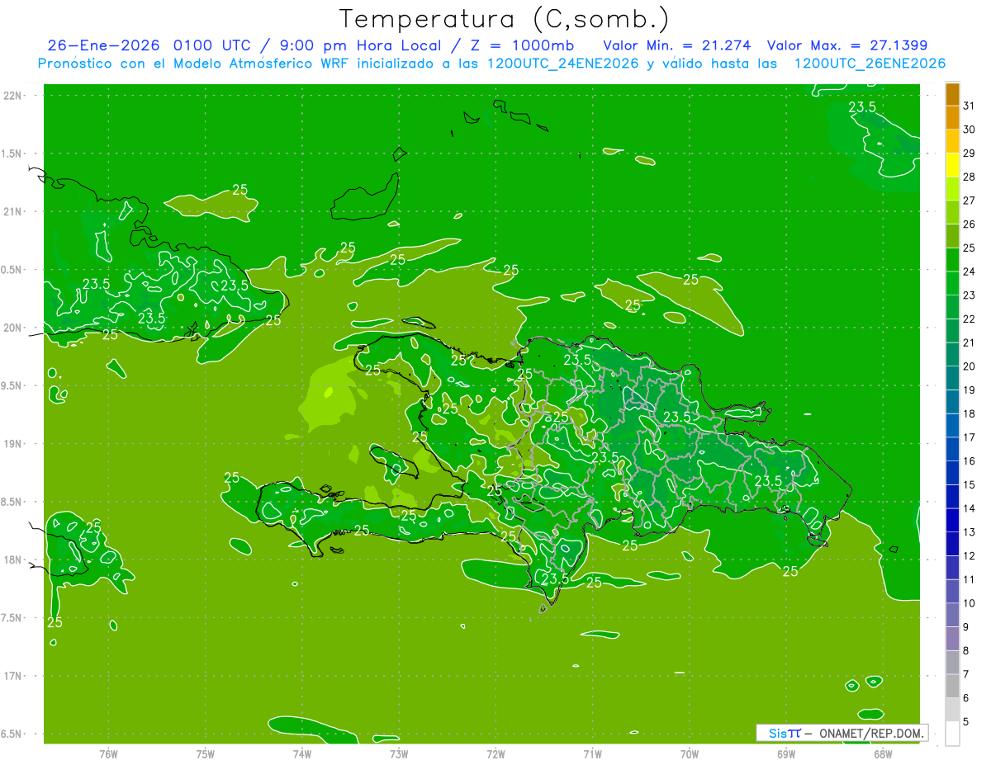The image size is (991, 765).
Task: Click legend value '31'
Action: pos(970,106)
